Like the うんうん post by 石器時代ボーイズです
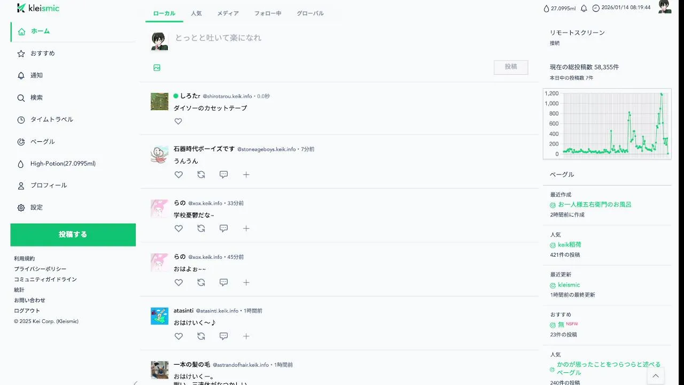 pyautogui.click(x=178, y=174)
